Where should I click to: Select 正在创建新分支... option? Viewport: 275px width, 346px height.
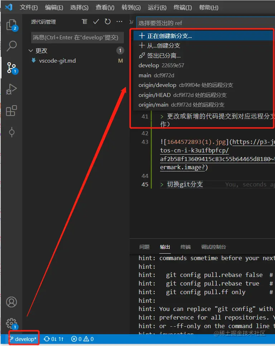203,36
